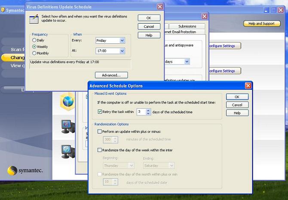Click the schedule summary text box
The height and width of the screenshot is (200, 288).
(80, 64)
